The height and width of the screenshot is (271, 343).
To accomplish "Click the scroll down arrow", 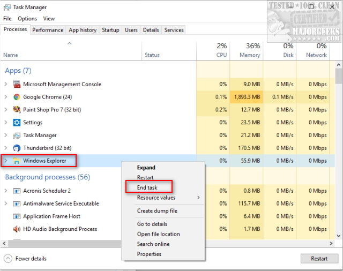I will click(x=339, y=236).
